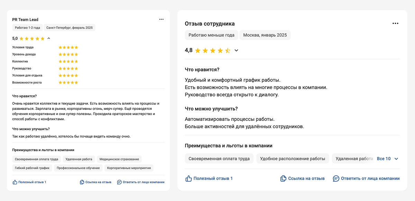This screenshot has height=201, width=415.
Task: Click reply bubble icon in PR Team Lead review
Action: coord(119,182)
